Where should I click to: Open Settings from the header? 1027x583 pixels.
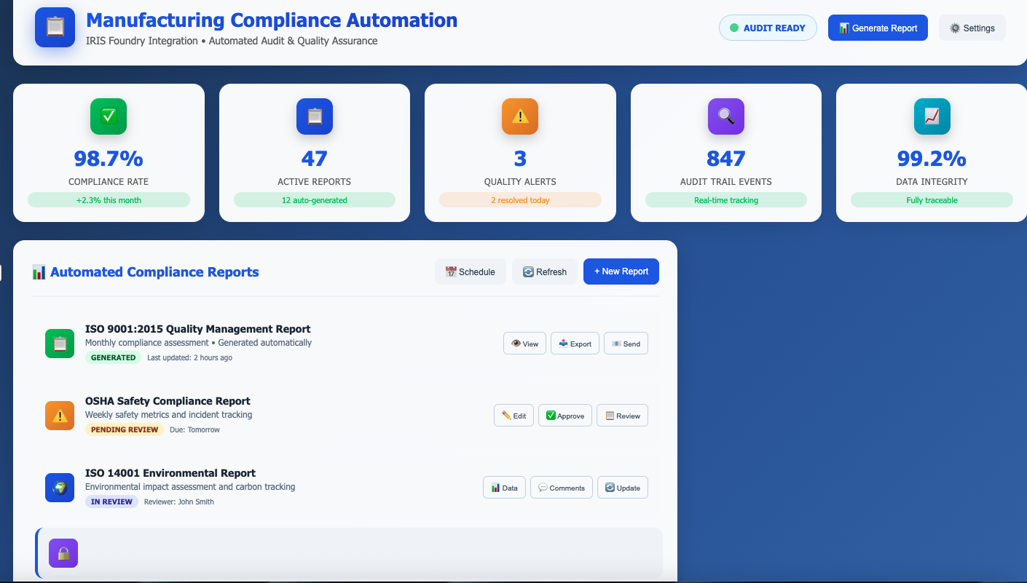coord(972,28)
